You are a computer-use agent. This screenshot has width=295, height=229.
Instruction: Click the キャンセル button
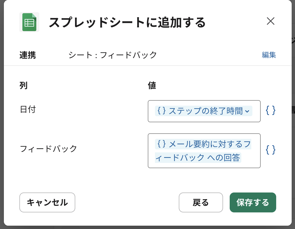click(47, 202)
